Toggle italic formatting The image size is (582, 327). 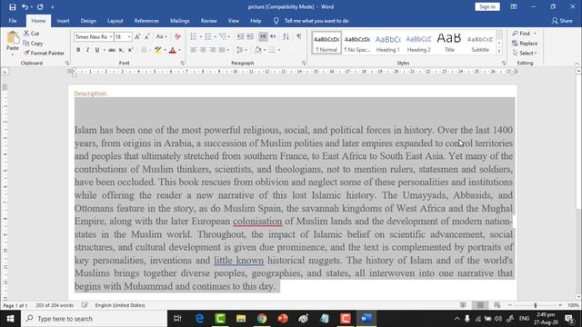click(87, 50)
